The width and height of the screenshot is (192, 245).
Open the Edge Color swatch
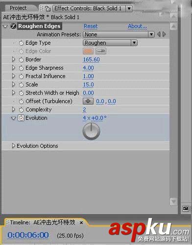click(88, 51)
